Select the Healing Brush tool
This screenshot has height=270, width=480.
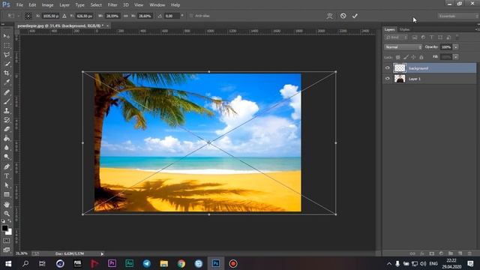click(x=7, y=92)
